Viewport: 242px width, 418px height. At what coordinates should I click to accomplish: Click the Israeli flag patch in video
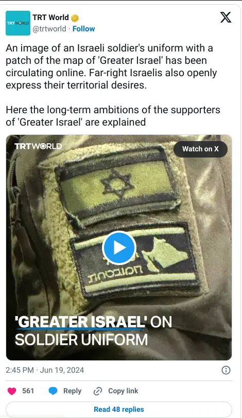[118, 184]
